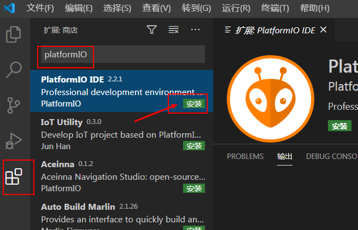
Task: Switch to the PROBLEMS panel tab
Action: (x=245, y=156)
